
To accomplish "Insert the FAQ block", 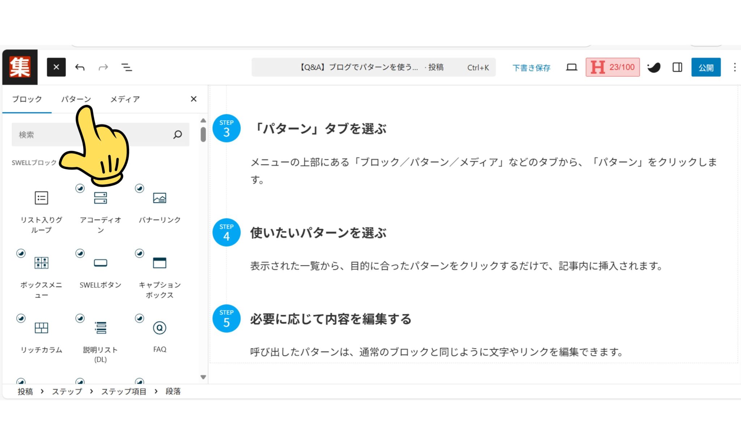I will click(x=160, y=339).
